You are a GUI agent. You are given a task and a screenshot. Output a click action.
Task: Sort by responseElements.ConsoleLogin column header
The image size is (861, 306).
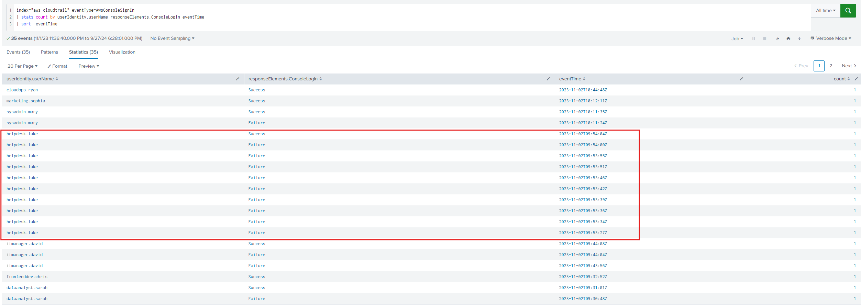285,79
